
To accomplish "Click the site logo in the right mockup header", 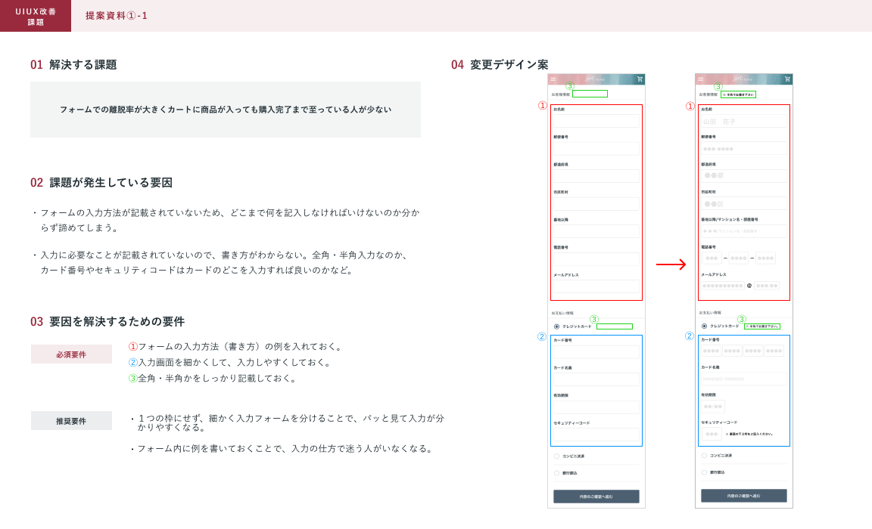I will [x=743, y=79].
